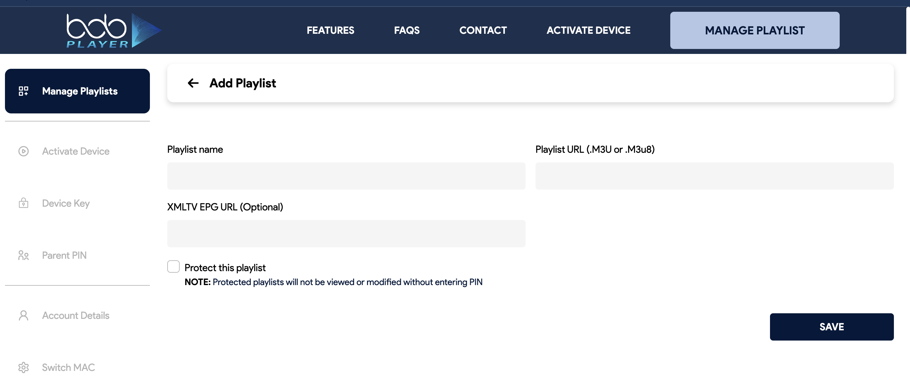The image size is (910, 383).
Task: Click the BOB Player logo
Action: click(113, 31)
